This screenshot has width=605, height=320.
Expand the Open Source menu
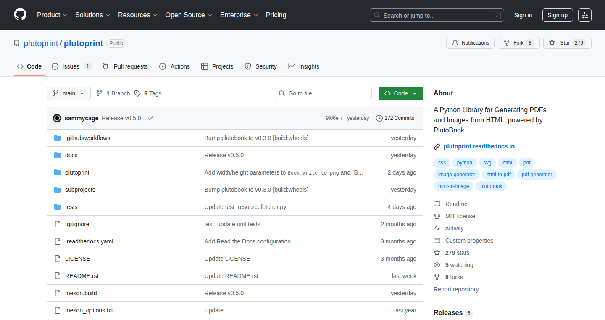click(189, 15)
